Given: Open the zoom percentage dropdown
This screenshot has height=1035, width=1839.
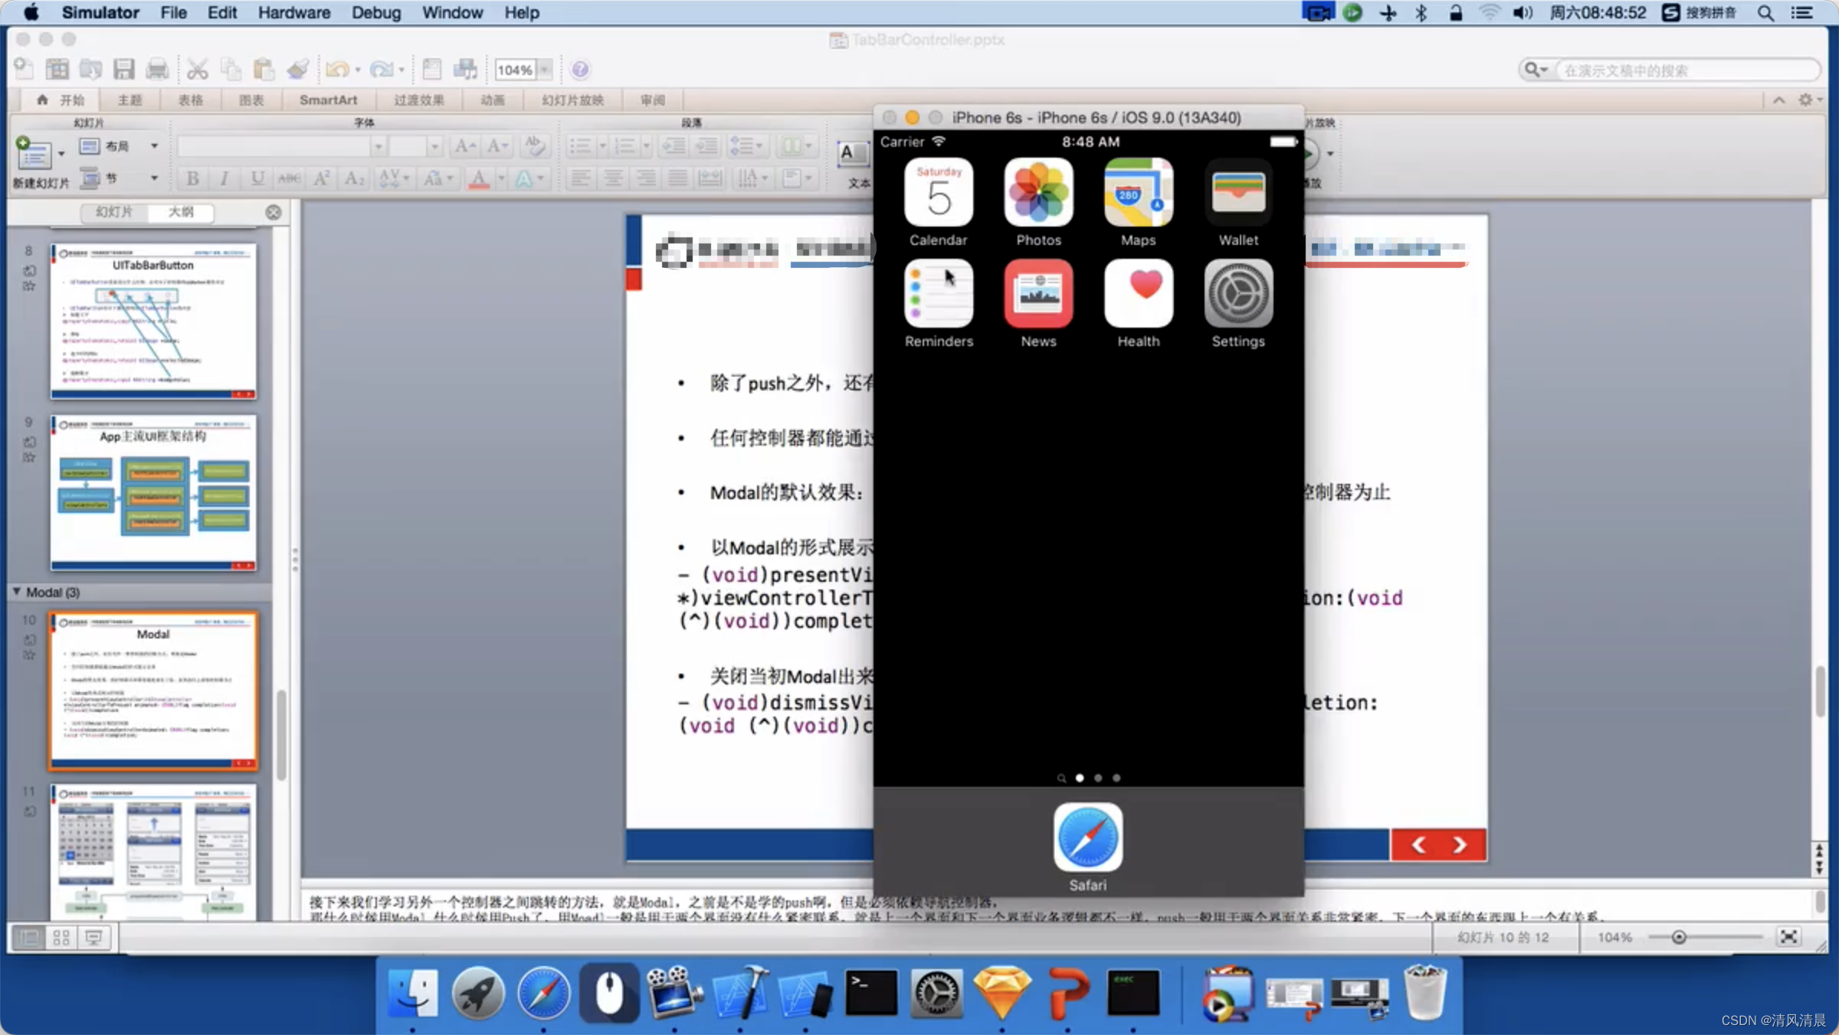Looking at the screenshot, I should (x=544, y=70).
